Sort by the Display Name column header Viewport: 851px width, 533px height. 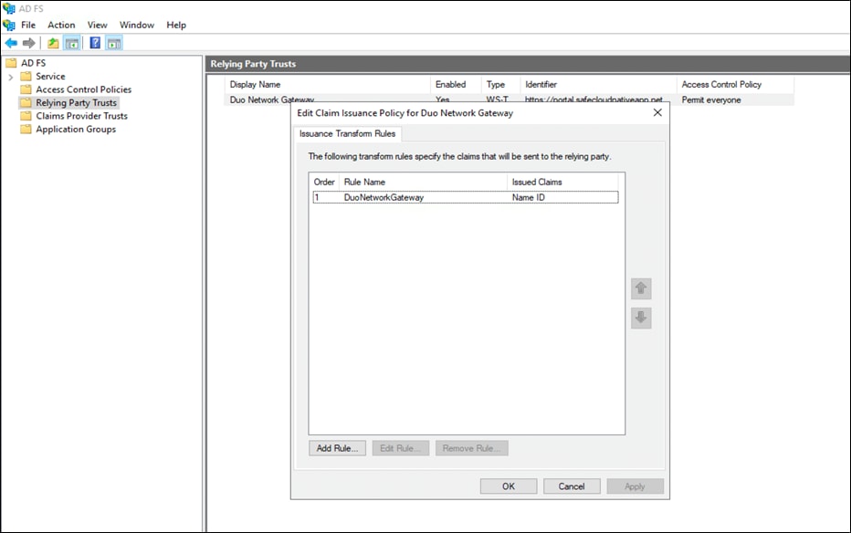pos(327,85)
